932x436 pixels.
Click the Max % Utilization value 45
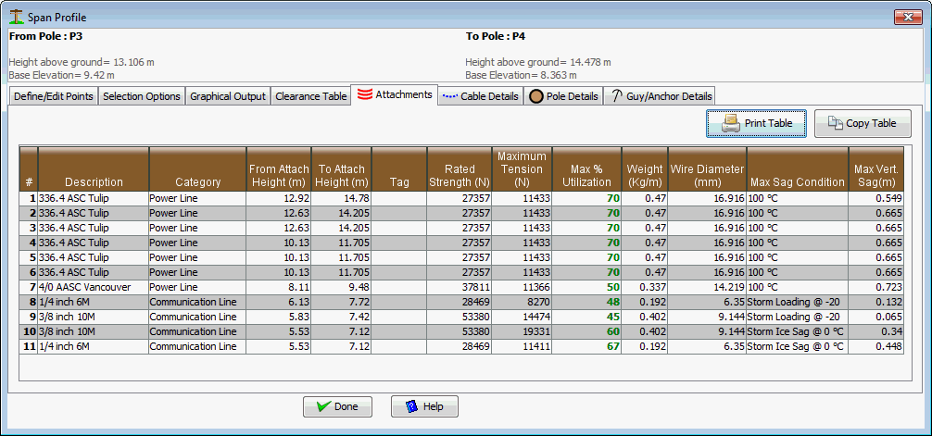pos(586,318)
